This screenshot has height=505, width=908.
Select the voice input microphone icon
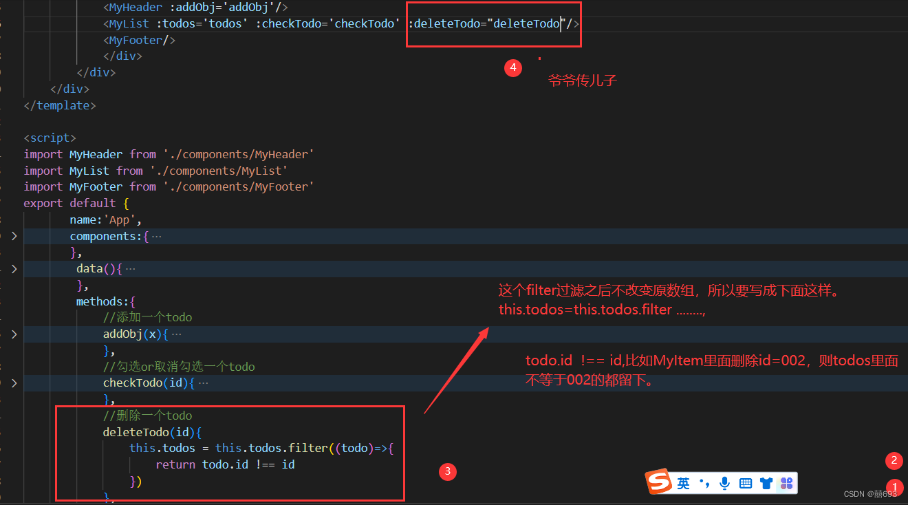[724, 483]
